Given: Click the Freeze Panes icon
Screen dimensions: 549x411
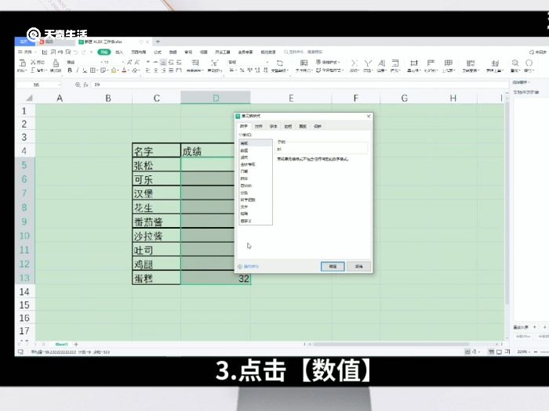Looking at the screenshot, I should point(471,63).
